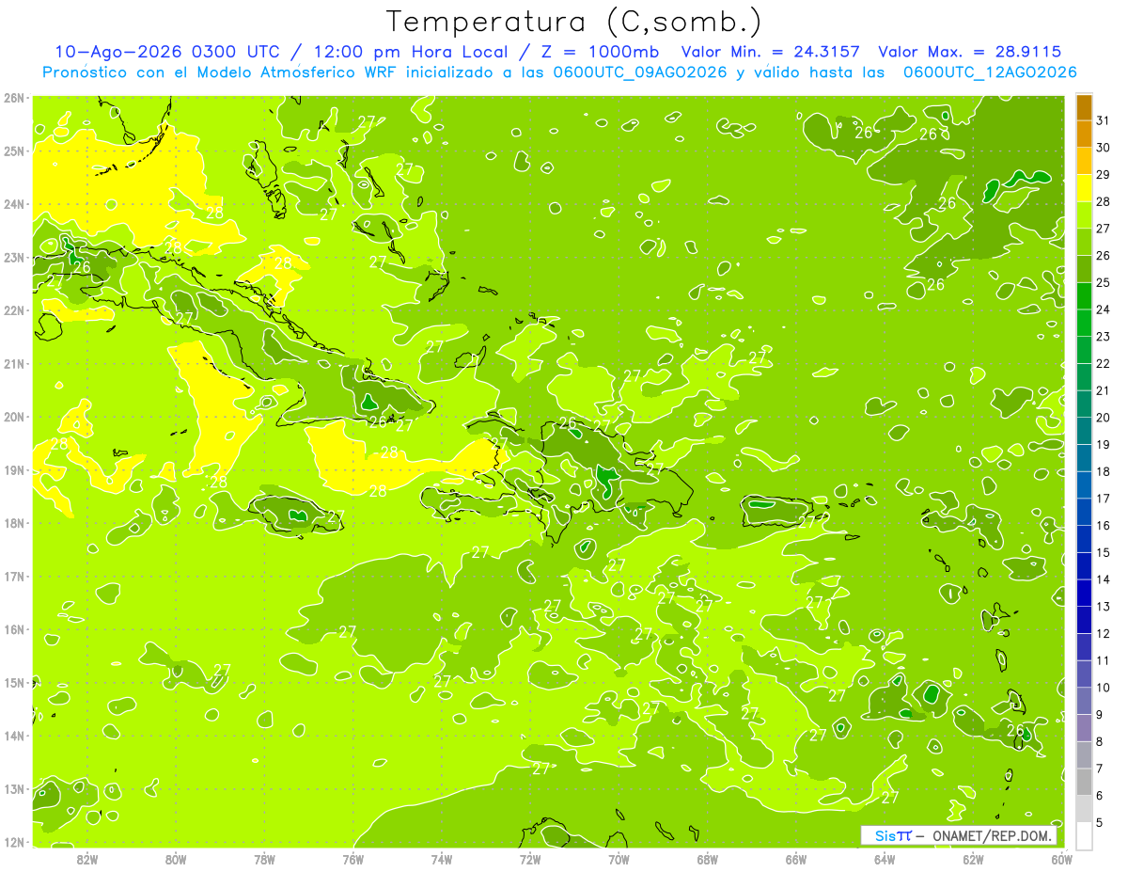The width and height of the screenshot is (1128, 872).
Task: Click the 17N latitude axis label
Action: (x=14, y=576)
